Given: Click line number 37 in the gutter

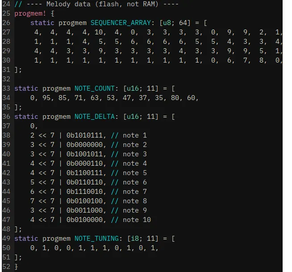Looking at the screenshot, I should [x=6, y=126].
